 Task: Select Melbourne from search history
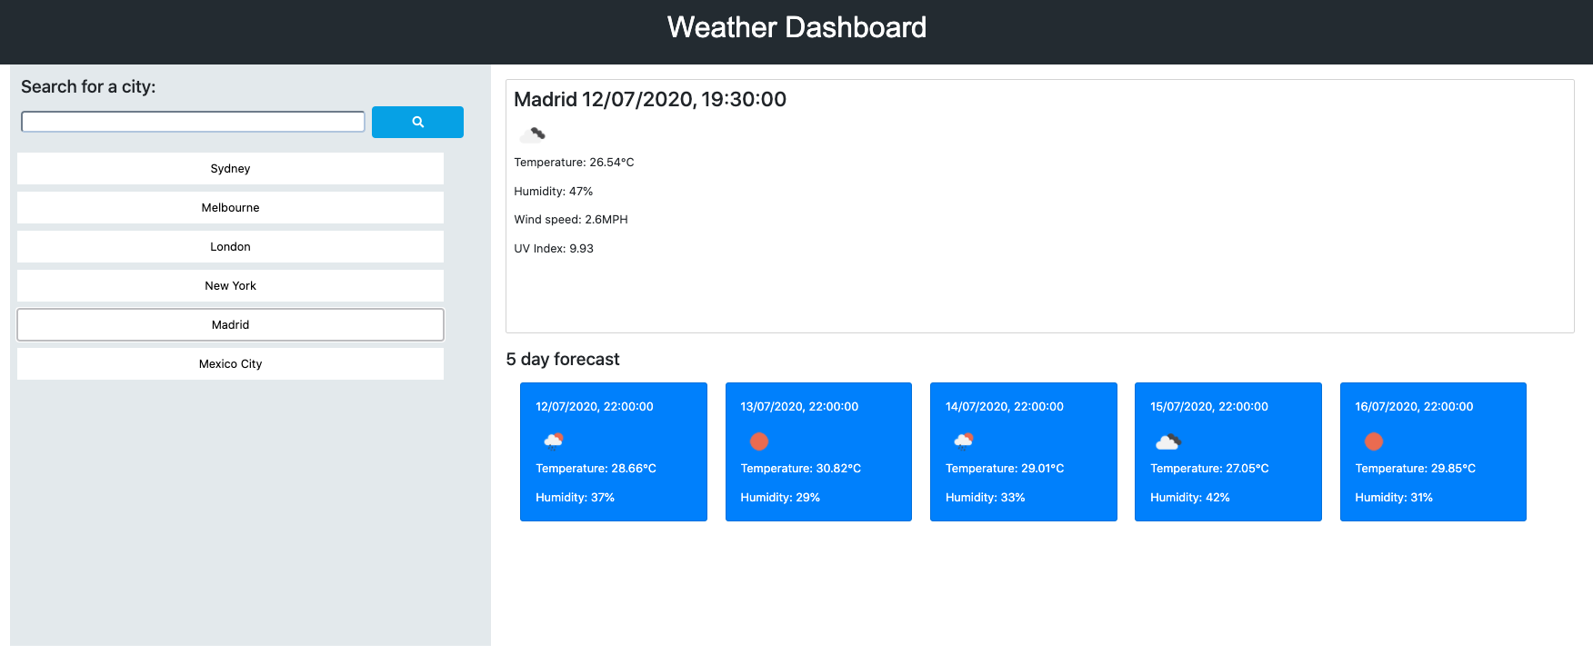[x=230, y=208]
